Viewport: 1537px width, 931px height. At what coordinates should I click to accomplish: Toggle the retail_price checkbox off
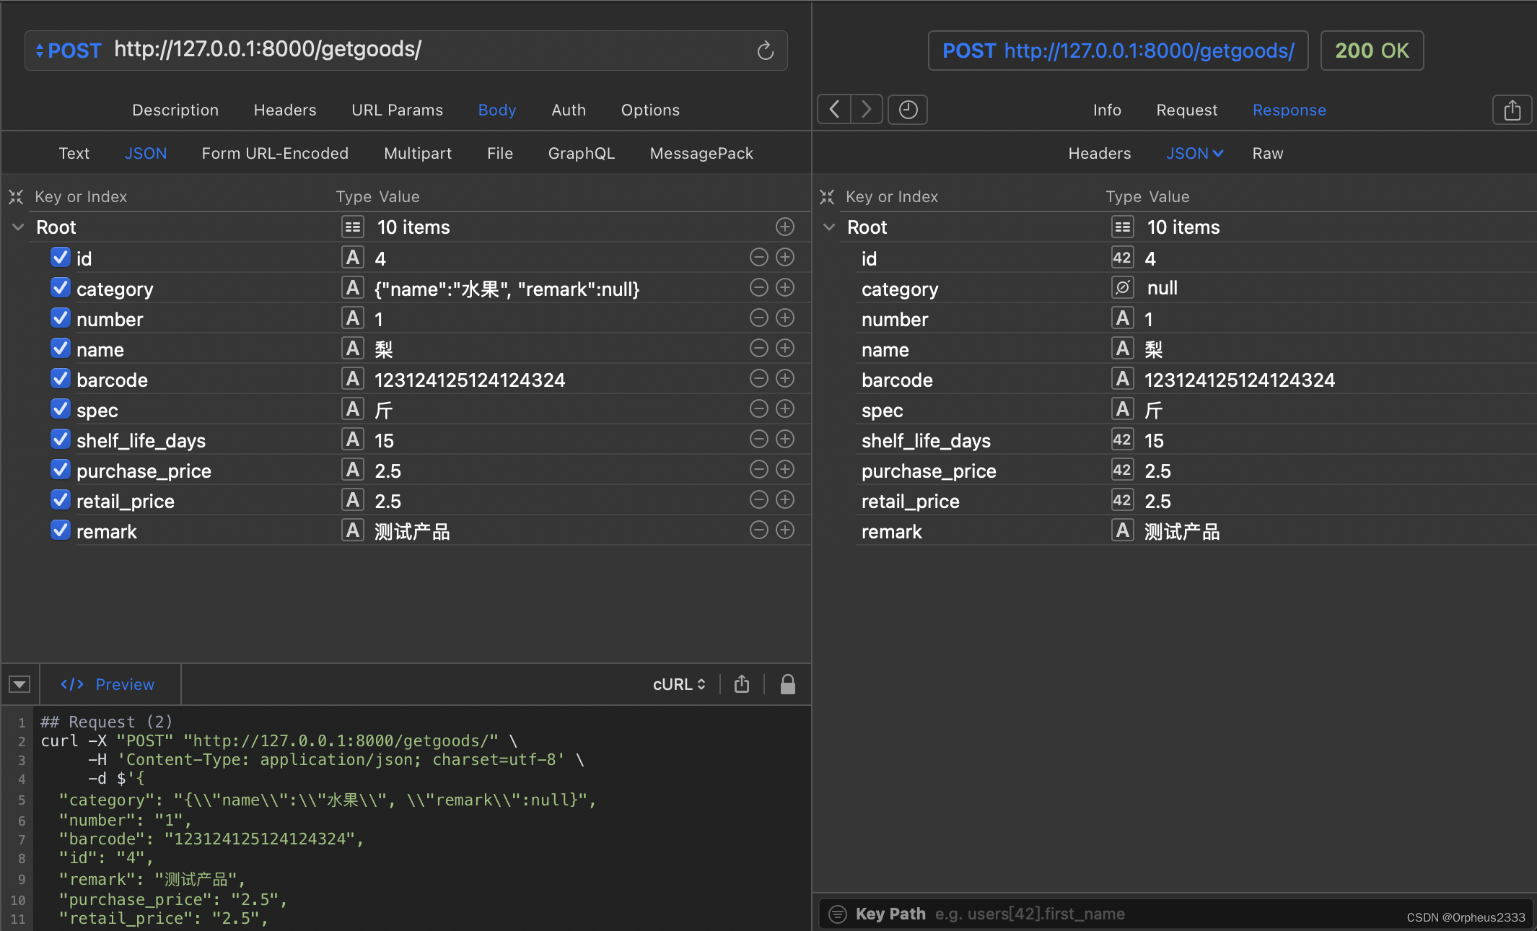click(61, 500)
